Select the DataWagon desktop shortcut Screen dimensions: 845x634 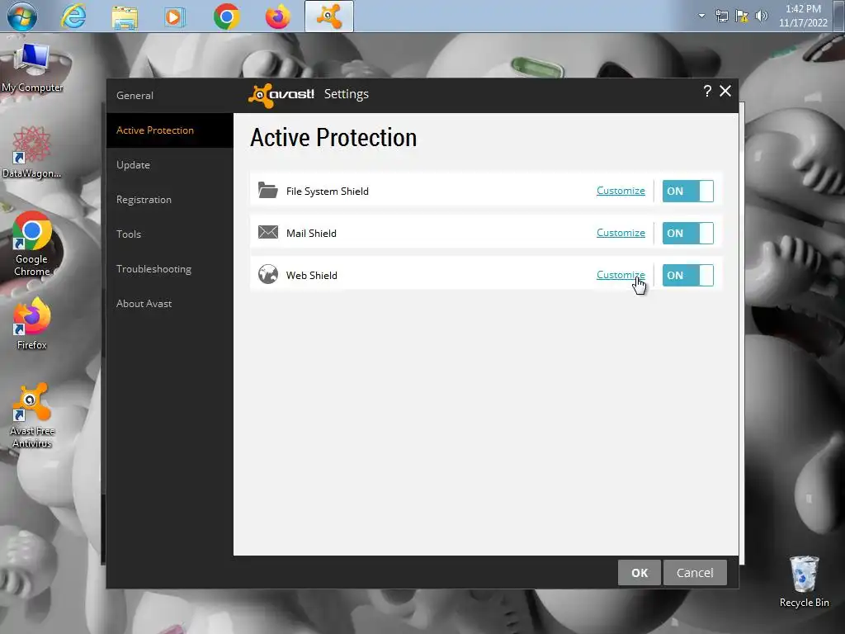click(x=31, y=152)
